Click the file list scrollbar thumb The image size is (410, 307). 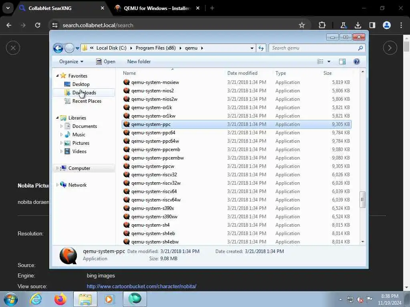[x=362, y=199]
